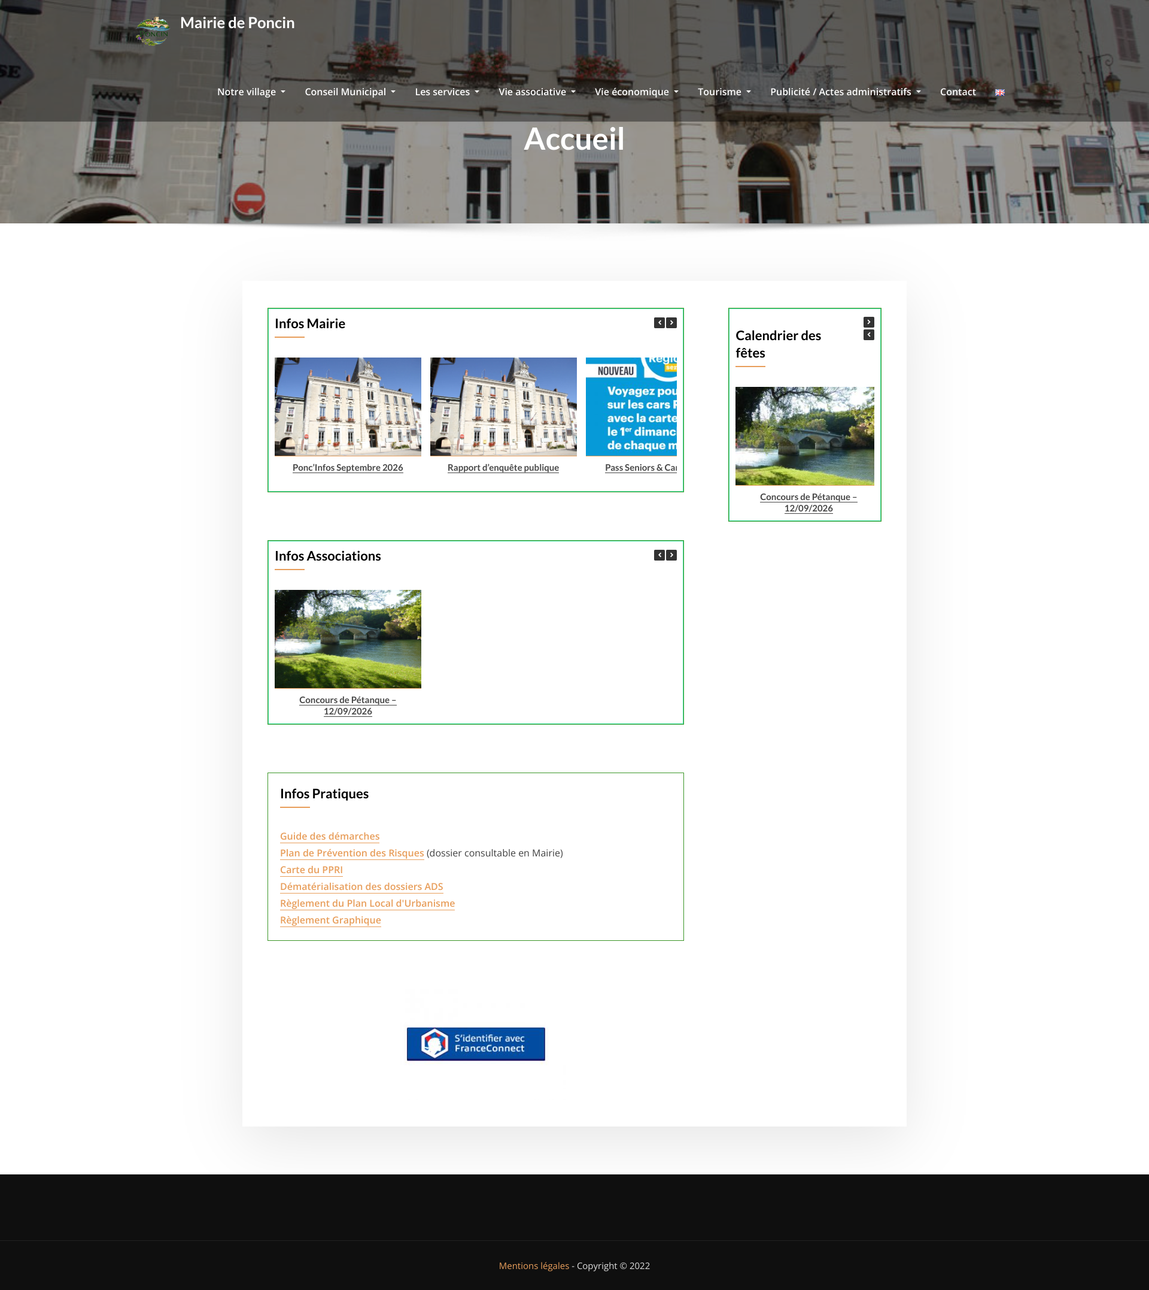
Task: Click the blue NOUVEAU Voyagez banner thumbnail
Action: click(x=631, y=407)
